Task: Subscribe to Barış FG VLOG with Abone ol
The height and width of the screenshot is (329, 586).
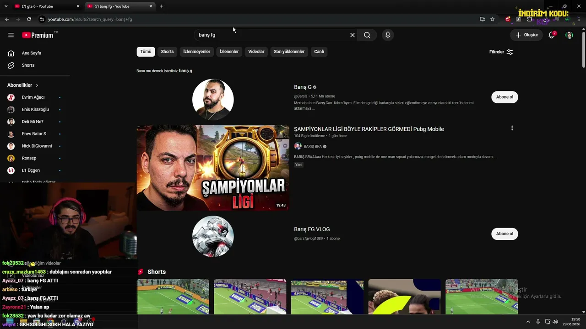Action: 505,233
